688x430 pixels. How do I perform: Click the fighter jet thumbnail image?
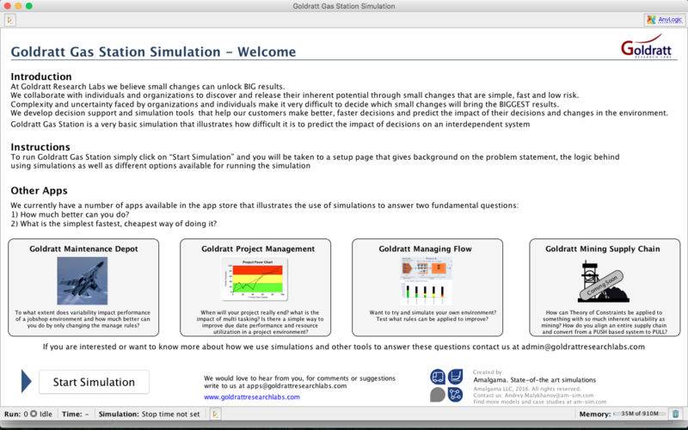click(x=82, y=281)
